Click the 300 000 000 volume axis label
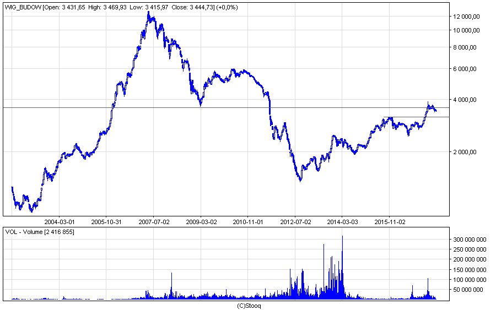The width and height of the screenshot is (496, 310). [x=470, y=240]
